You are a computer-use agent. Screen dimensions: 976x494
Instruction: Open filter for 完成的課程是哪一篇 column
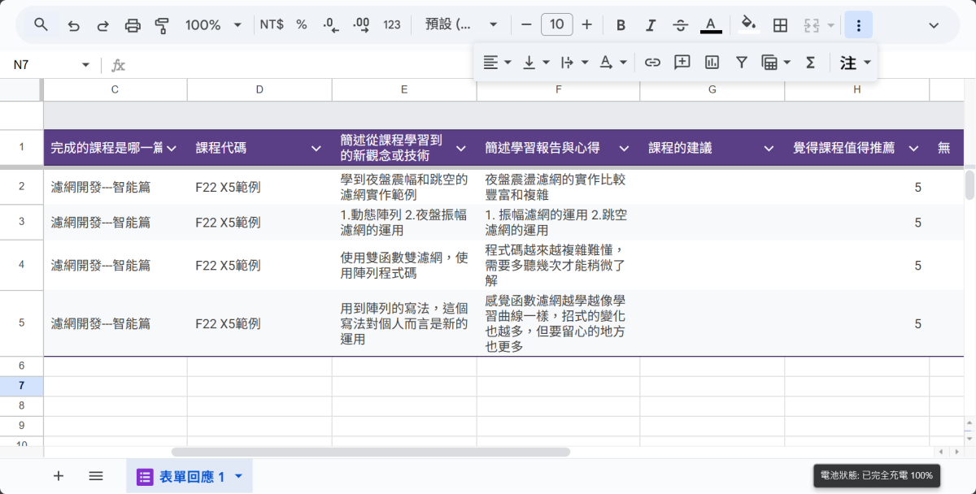tap(171, 149)
